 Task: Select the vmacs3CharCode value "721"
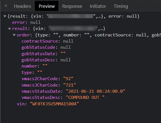click(69, 85)
